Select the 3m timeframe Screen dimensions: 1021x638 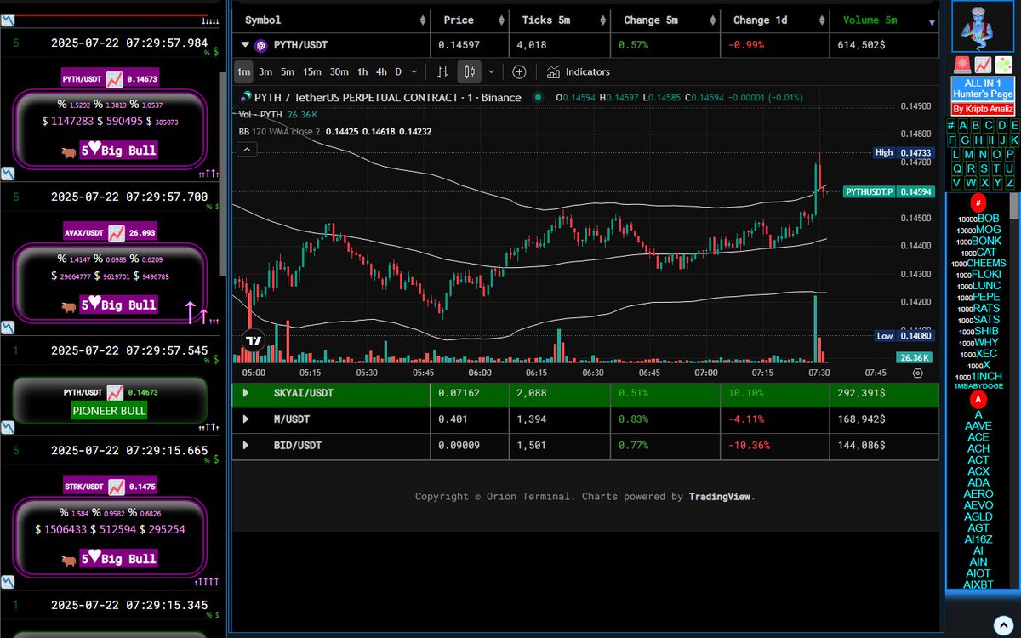[x=265, y=72]
